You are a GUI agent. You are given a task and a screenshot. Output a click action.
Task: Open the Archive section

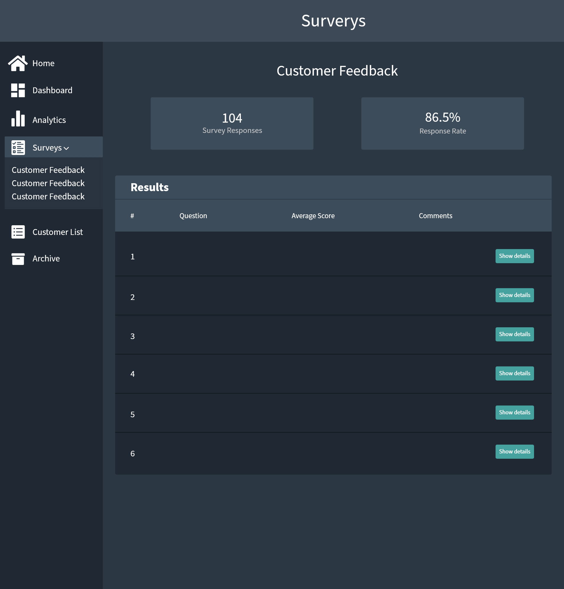(46, 259)
